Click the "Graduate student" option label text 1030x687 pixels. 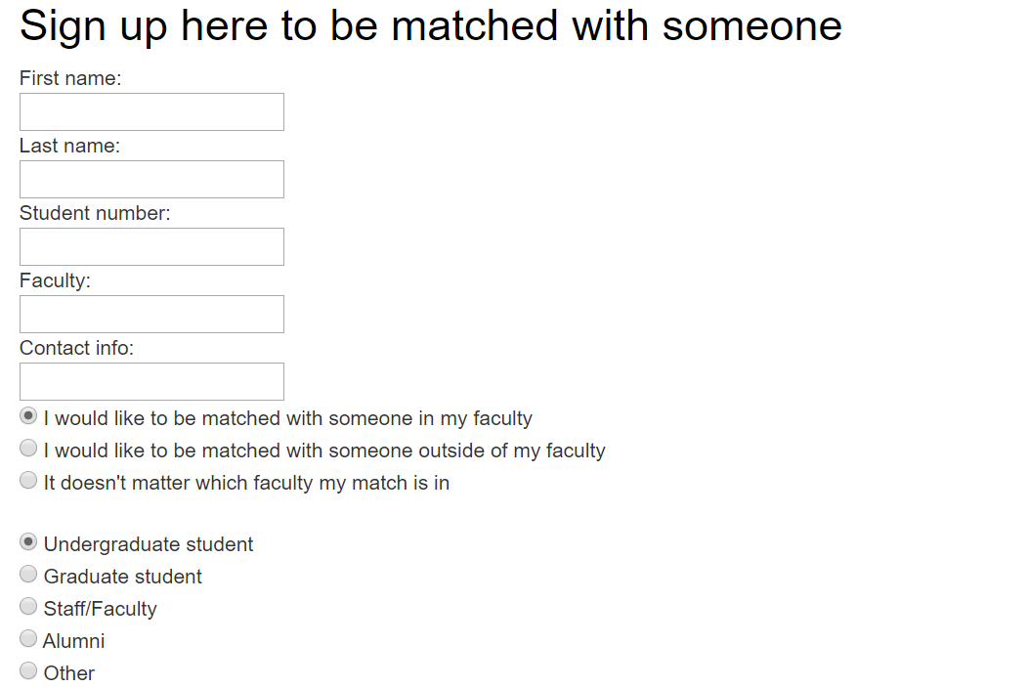pyautogui.click(x=123, y=577)
